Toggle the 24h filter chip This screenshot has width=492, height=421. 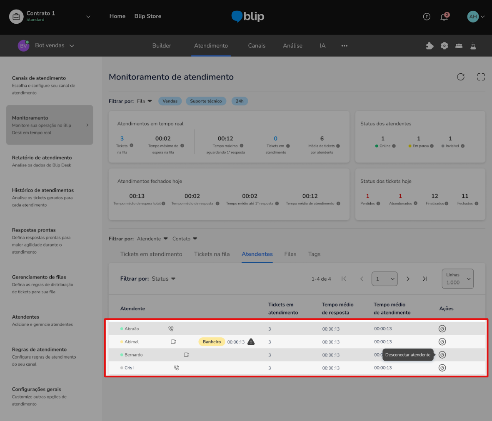click(240, 101)
